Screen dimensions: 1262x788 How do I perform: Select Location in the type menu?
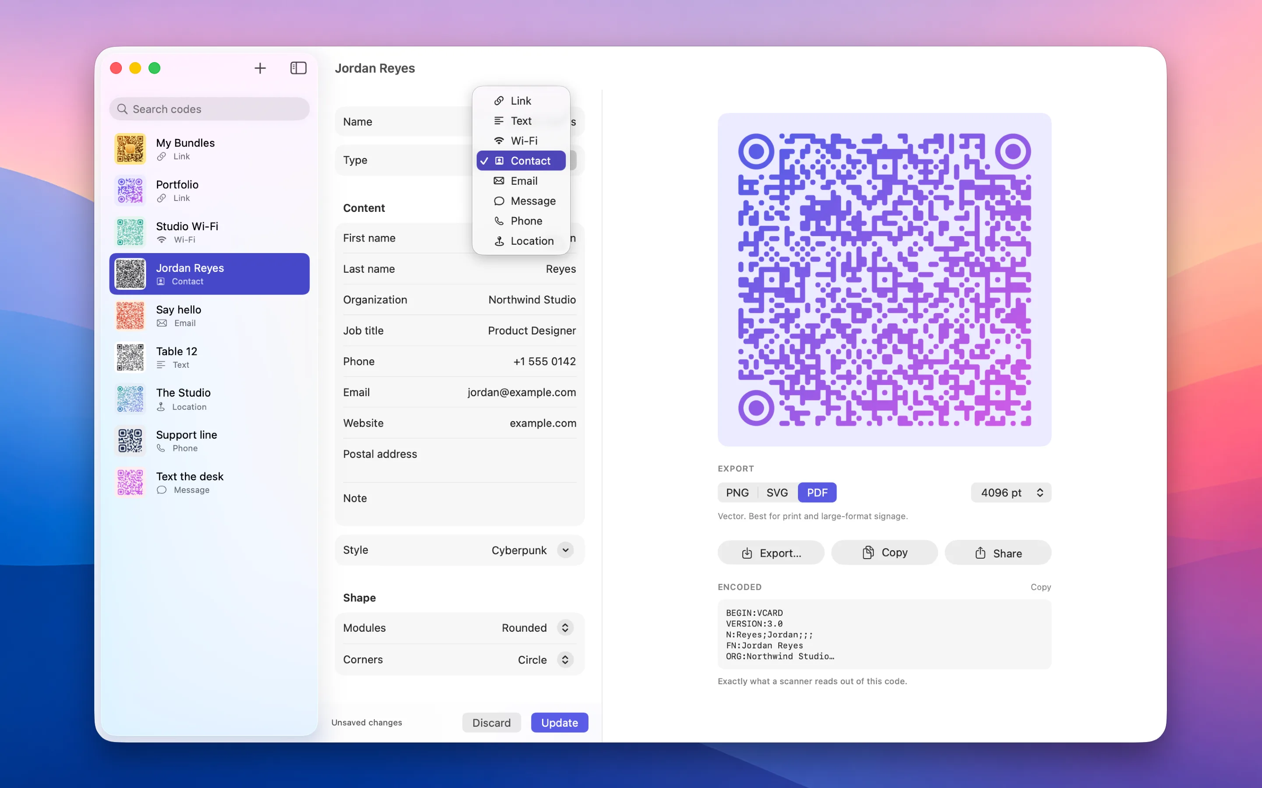pos(521,241)
